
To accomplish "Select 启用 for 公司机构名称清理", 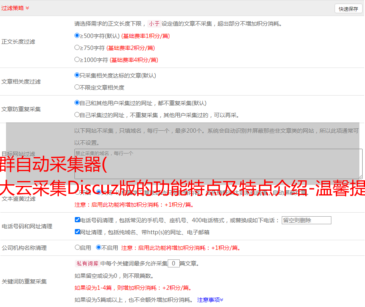I will pos(77,247).
